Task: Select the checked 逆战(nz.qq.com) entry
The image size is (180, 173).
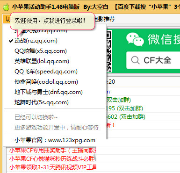Action: click(55, 41)
